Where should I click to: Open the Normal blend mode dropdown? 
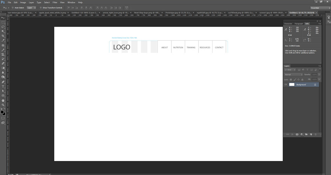[293, 75]
